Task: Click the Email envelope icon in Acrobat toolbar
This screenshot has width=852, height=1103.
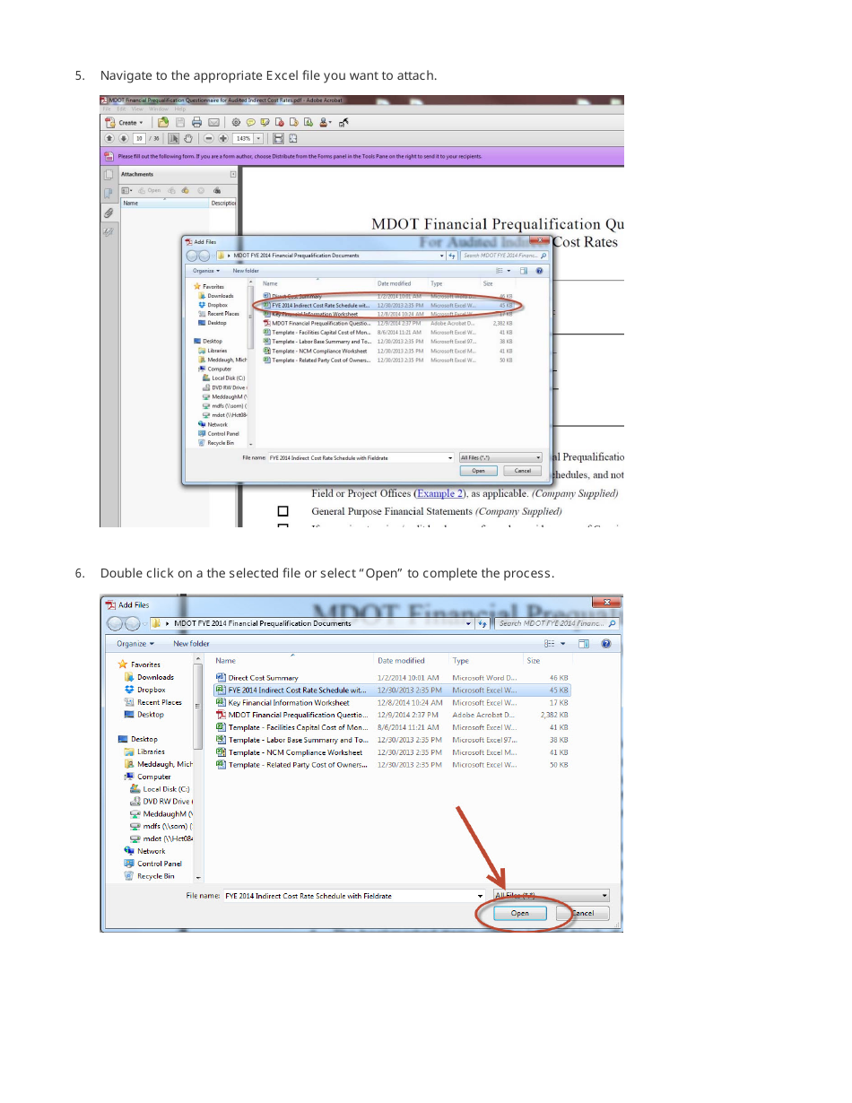Action: click(x=213, y=123)
